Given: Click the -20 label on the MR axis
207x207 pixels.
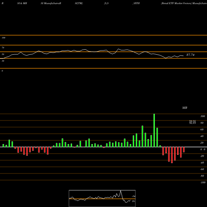Looking at the screenshot, I should (x=202, y=156).
